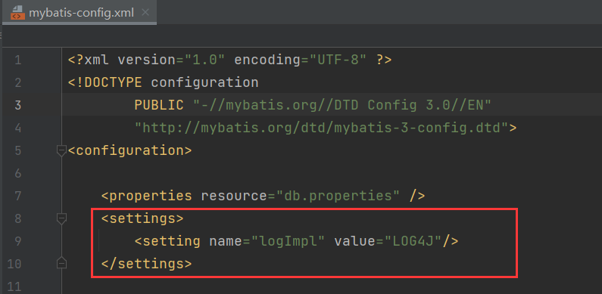The image size is (602, 294).
Task: Click the mybatis-3-config.dtd URL string
Action: [321, 128]
